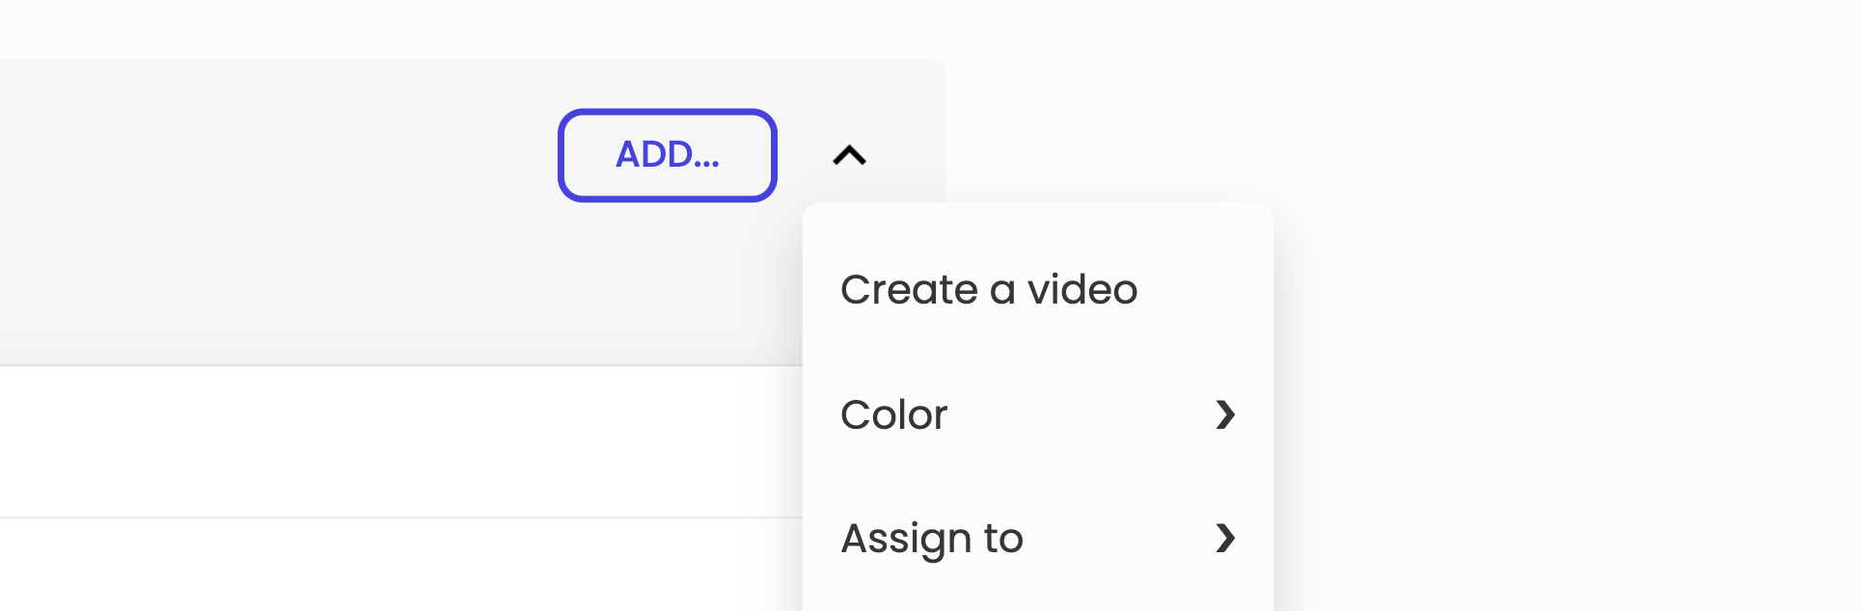Screen dimensions: 1862x611
Task: Click the right chevron icon beside Color
Action: click(x=1225, y=414)
